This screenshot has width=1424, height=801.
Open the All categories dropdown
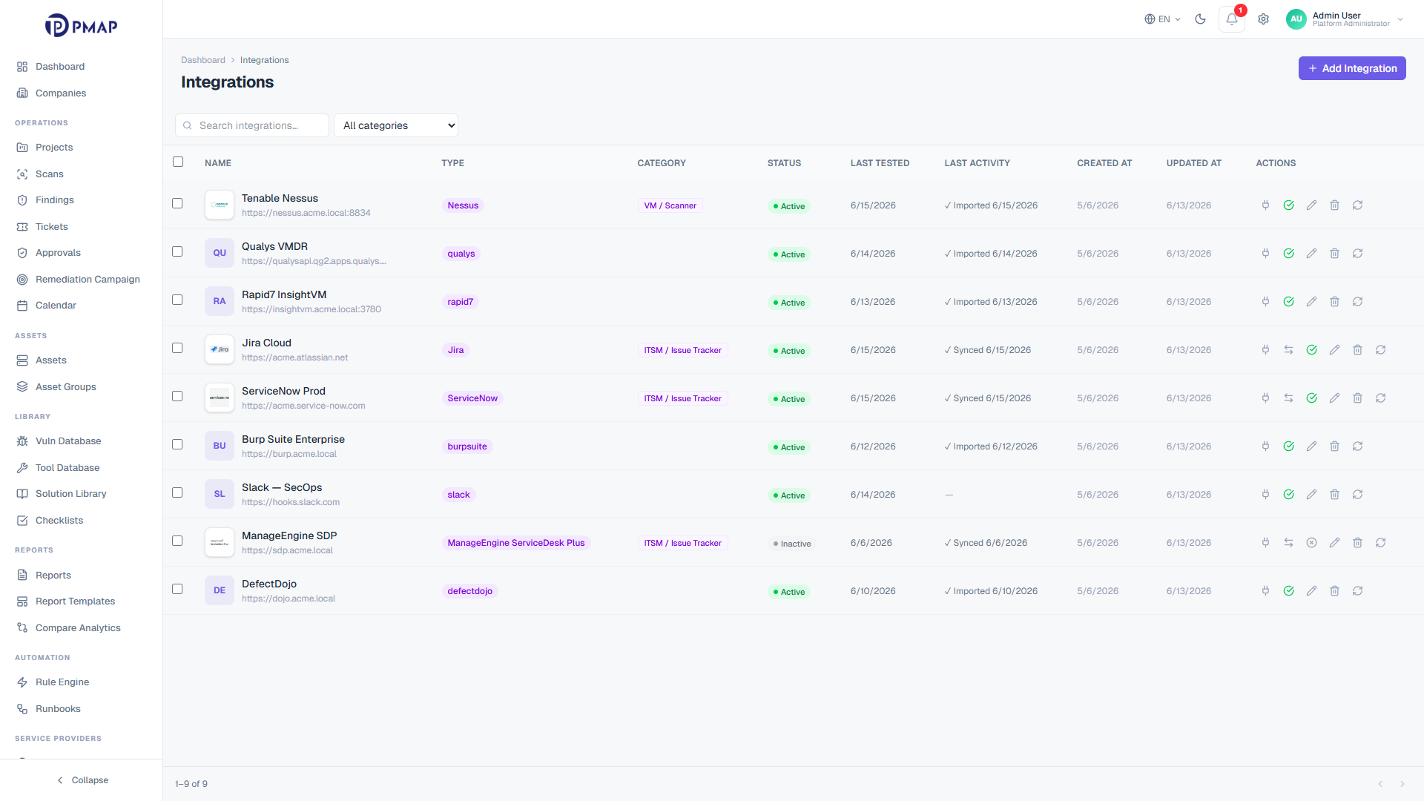coord(396,125)
